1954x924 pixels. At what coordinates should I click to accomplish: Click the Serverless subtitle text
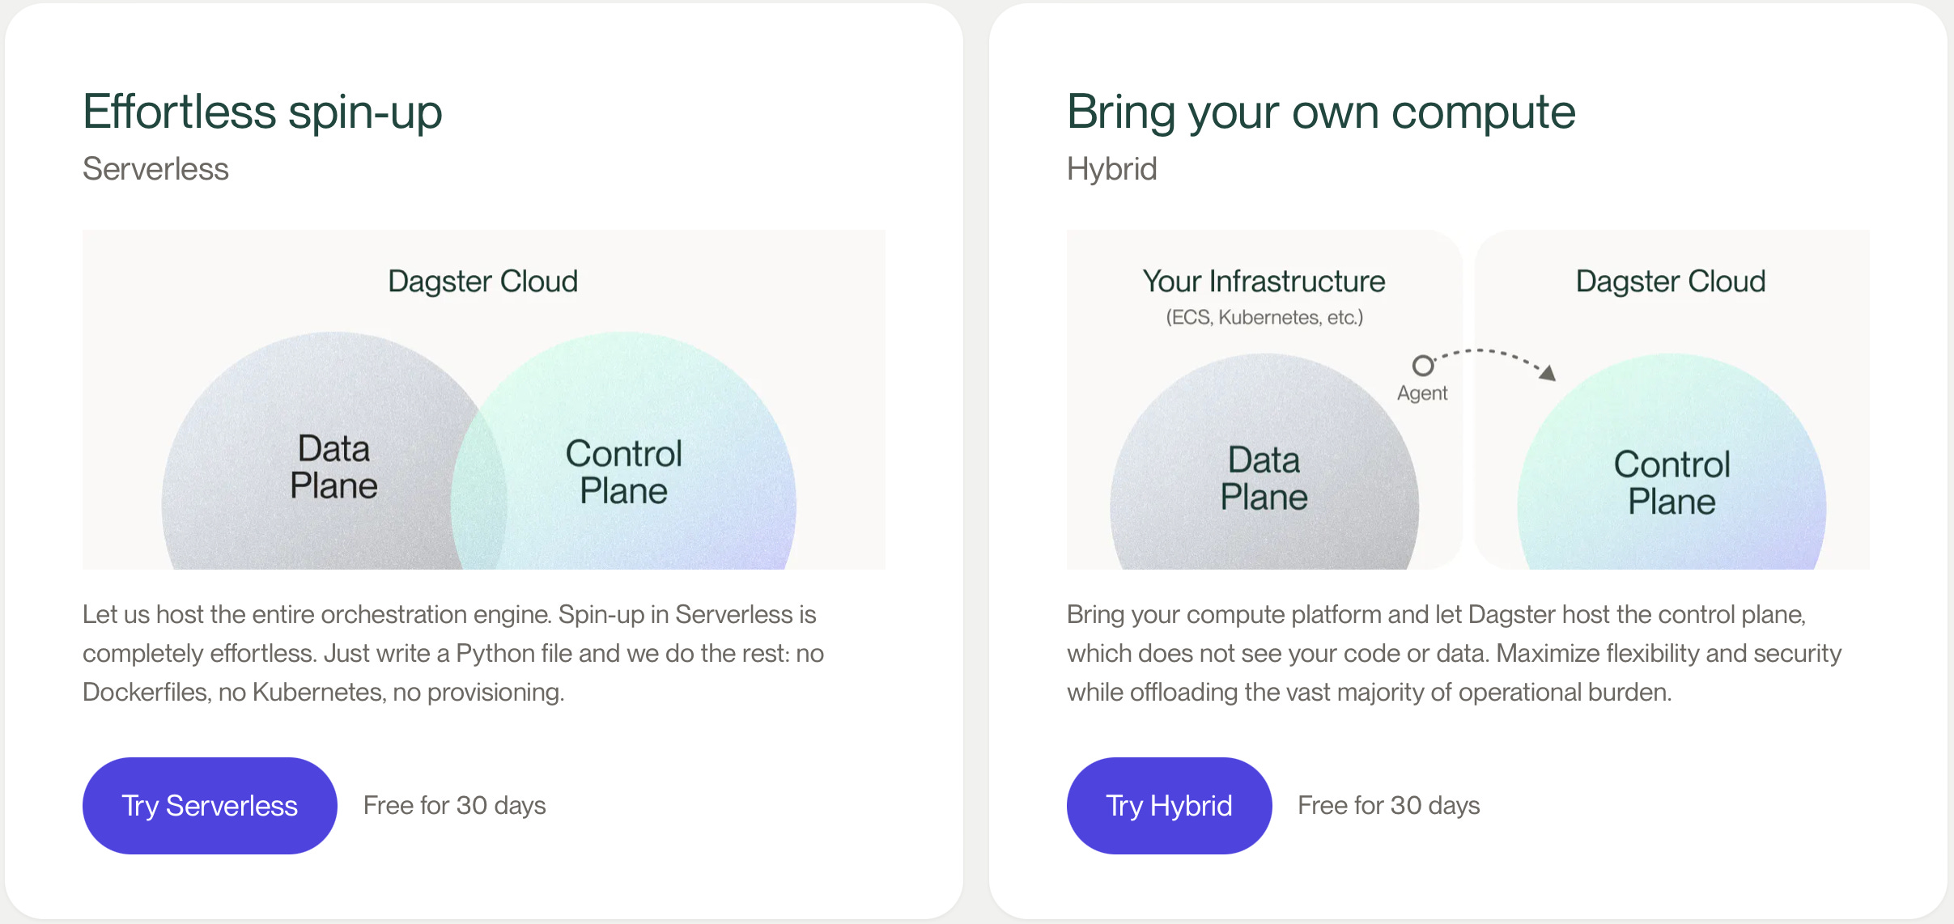click(155, 169)
